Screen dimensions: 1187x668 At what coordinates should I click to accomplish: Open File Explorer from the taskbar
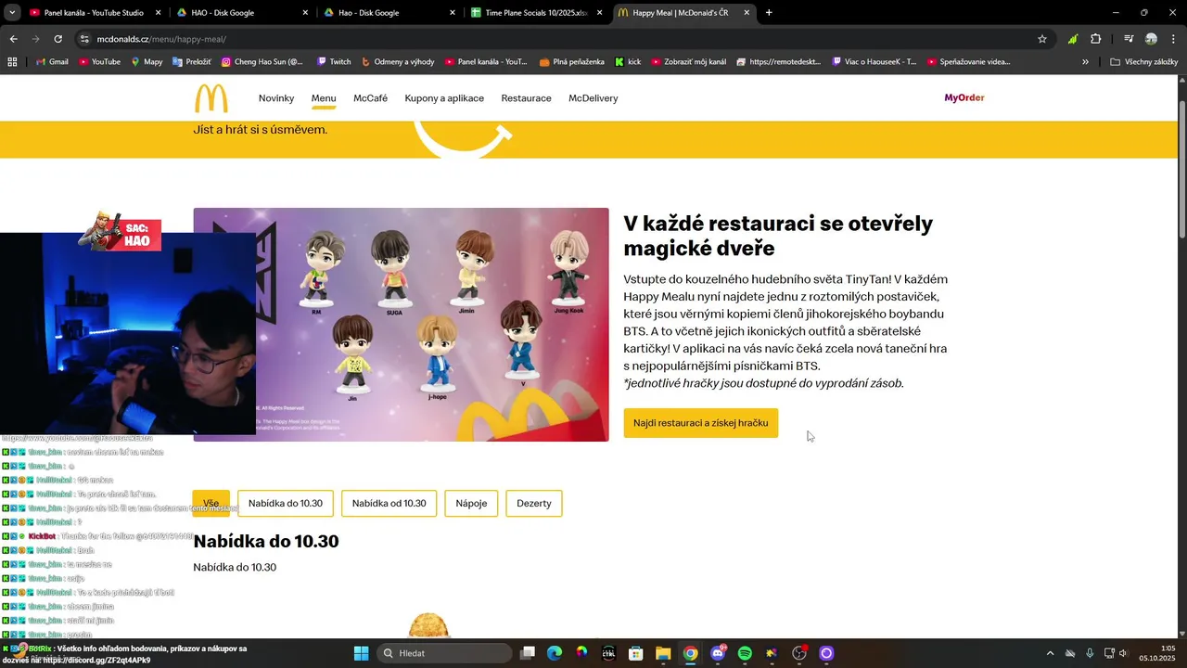(x=663, y=653)
